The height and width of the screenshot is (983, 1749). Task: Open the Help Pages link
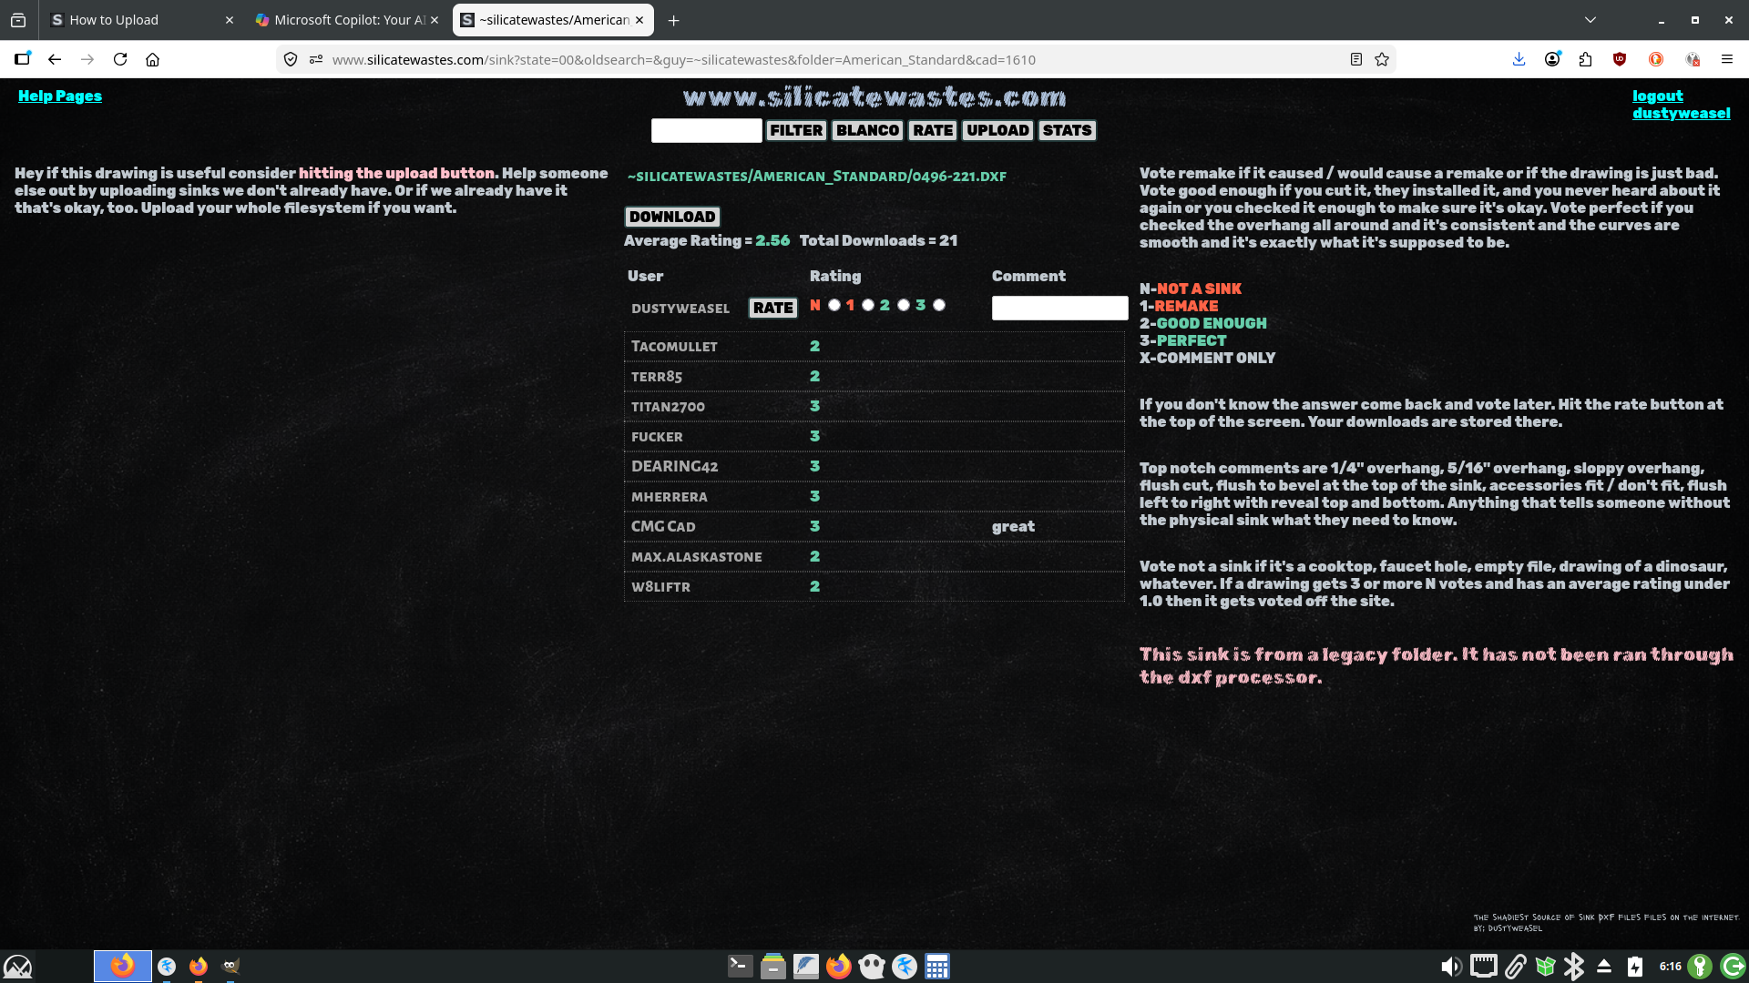[60, 96]
